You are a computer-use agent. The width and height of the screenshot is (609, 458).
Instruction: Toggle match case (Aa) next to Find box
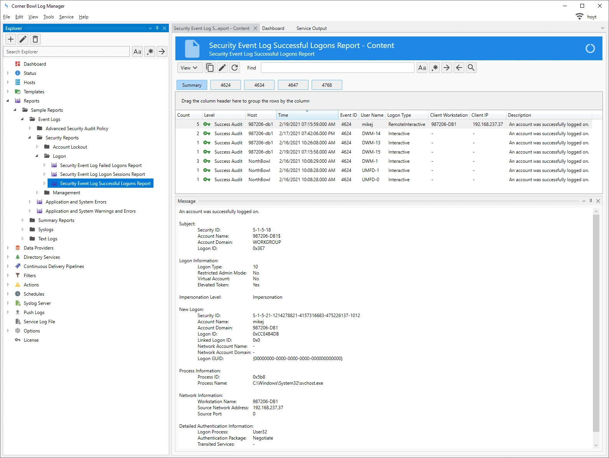click(422, 68)
